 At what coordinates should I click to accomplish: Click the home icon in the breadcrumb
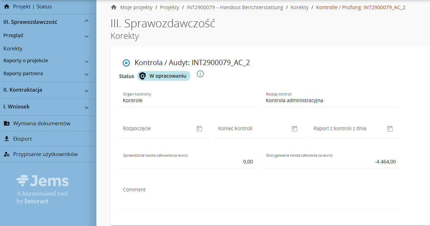pyautogui.click(x=114, y=7)
